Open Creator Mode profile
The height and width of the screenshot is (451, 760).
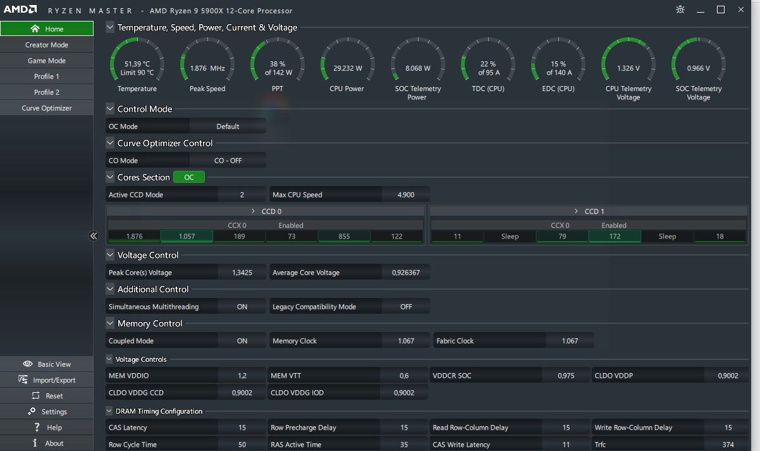[47, 45]
